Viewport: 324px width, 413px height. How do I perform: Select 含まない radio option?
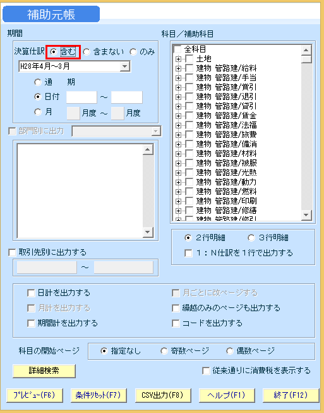click(87, 52)
